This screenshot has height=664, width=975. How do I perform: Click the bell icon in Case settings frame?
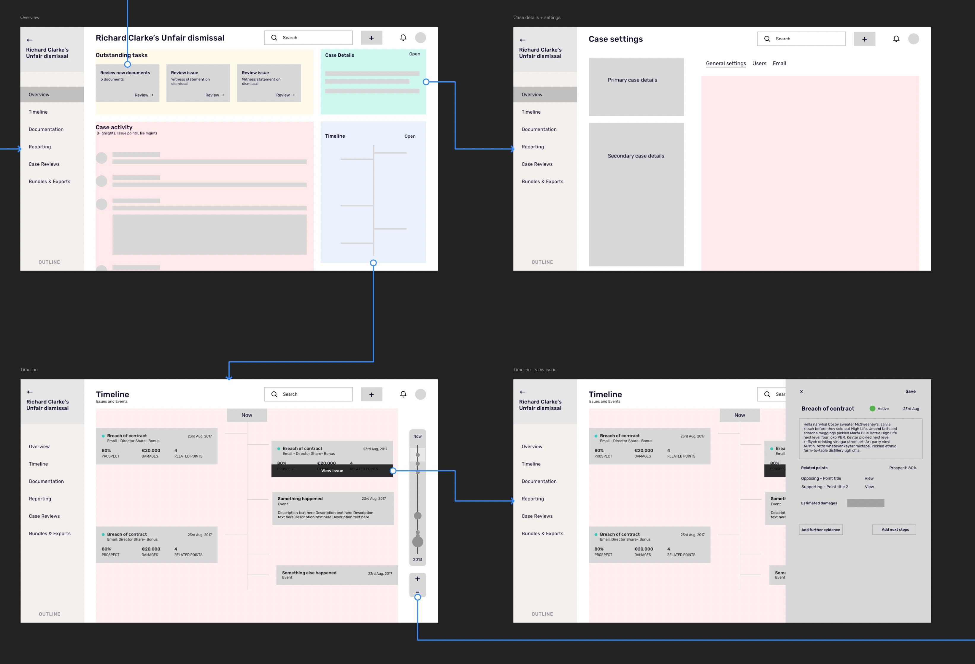click(x=896, y=39)
